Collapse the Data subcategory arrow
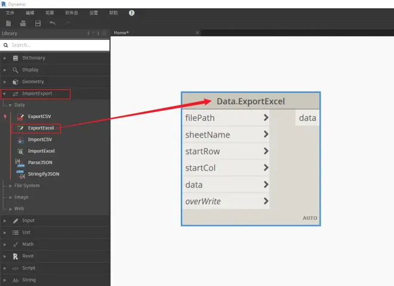 pos(10,105)
